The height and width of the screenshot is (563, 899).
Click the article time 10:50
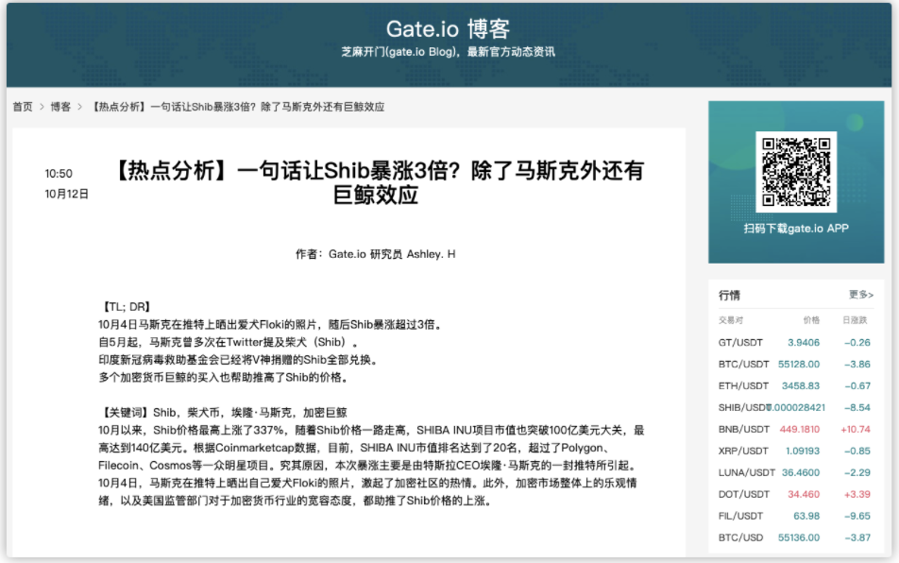pyautogui.click(x=59, y=174)
